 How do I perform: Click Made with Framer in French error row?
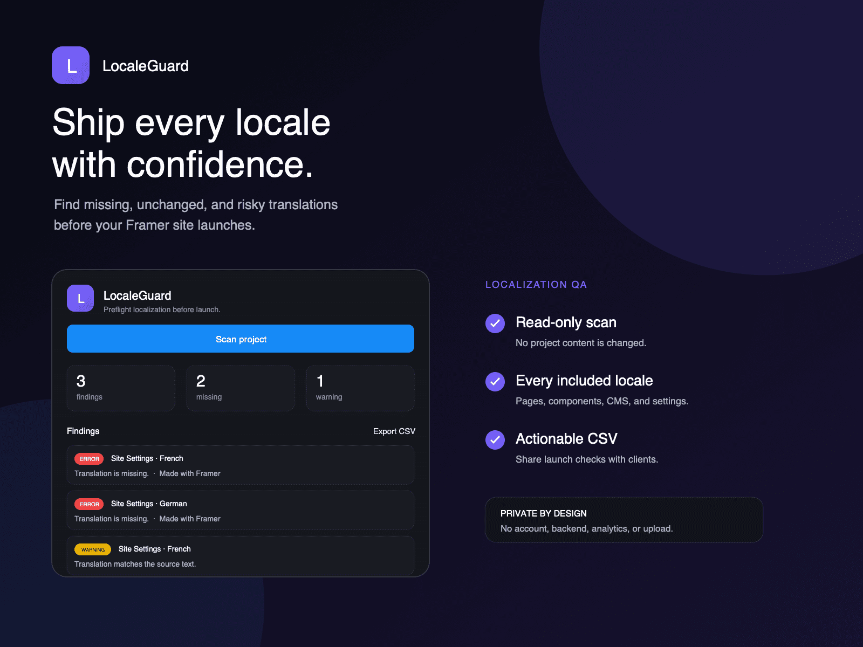click(190, 473)
